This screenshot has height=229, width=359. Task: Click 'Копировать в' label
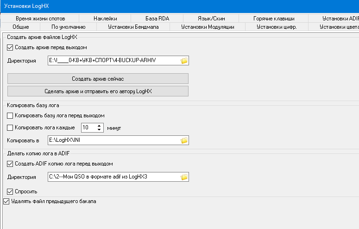[x=23, y=140]
